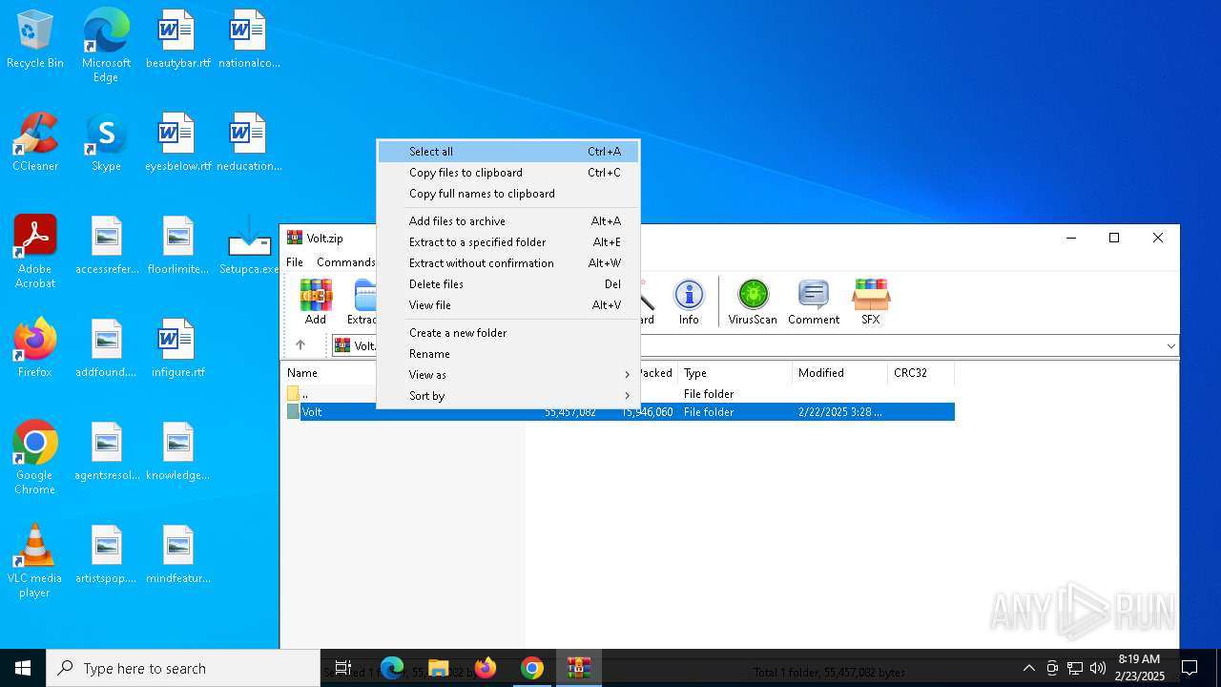
Task: Click the Info toolbar icon
Action: (689, 302)
